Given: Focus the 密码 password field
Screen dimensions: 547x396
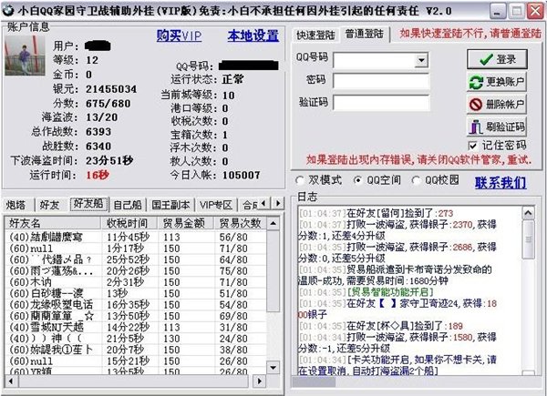Looking at the screenshot, I should pos(381,82).
